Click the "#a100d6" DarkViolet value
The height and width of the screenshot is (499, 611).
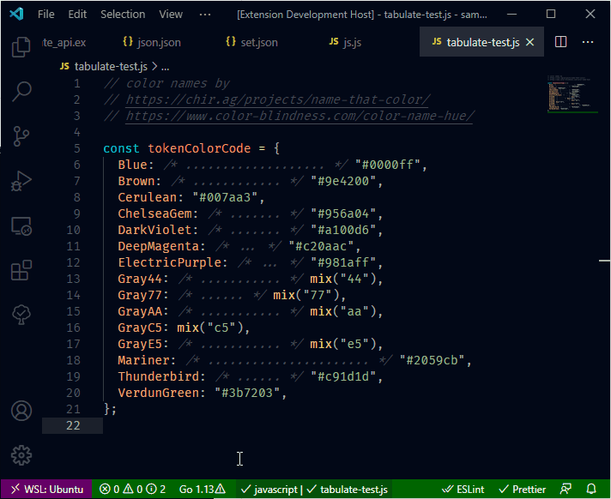coord(343,230)
